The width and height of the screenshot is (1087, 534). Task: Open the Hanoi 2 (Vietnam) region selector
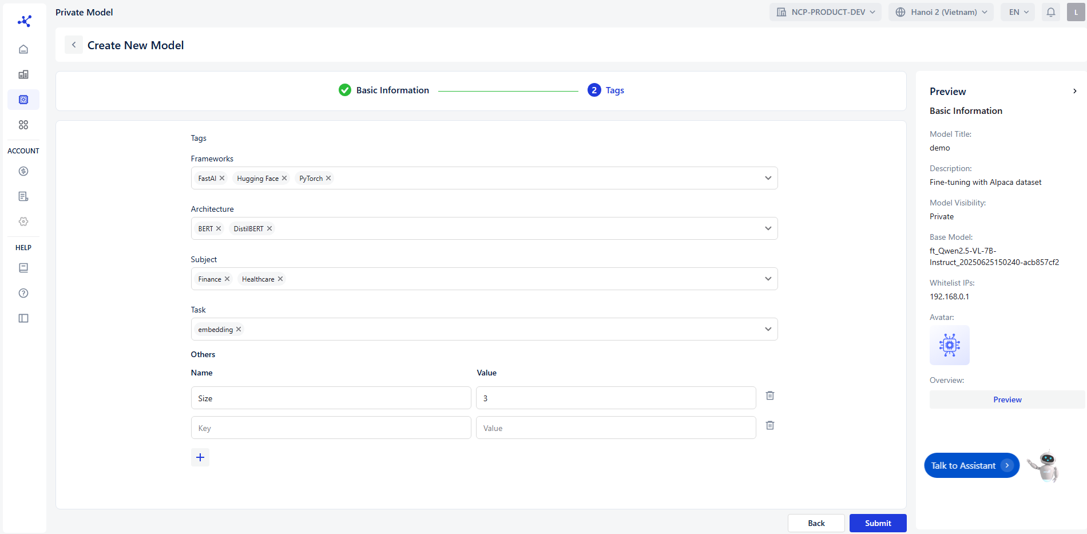coord(941,12)
